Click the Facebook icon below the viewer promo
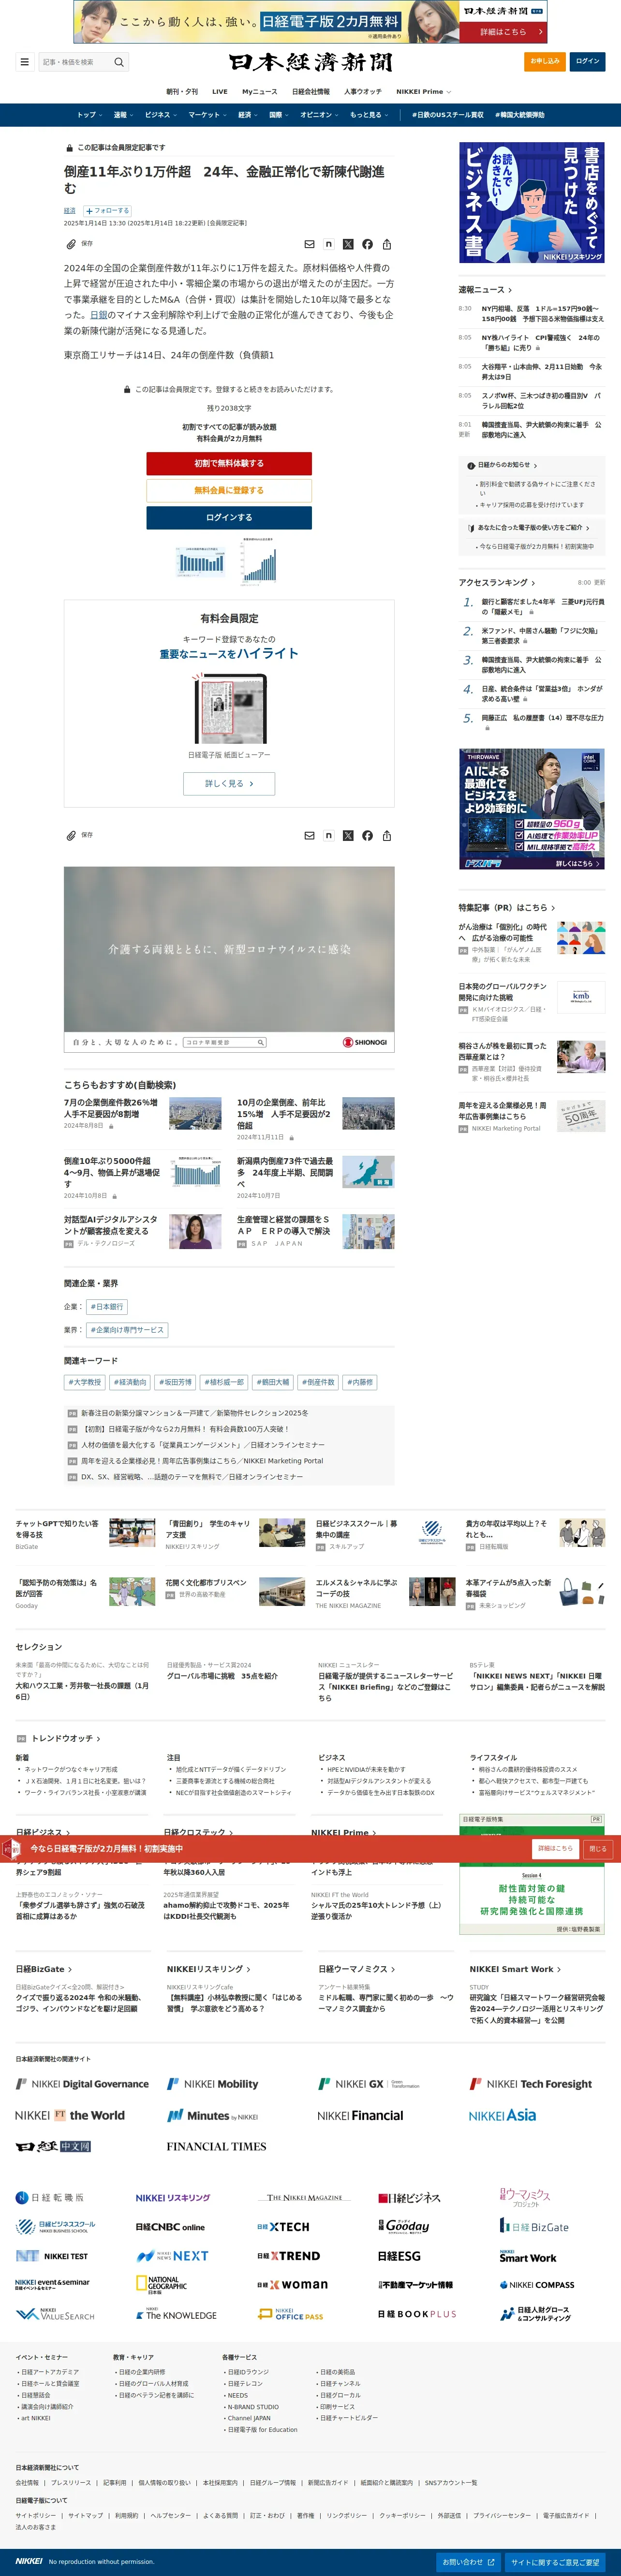The width and height of the screenshot is (621, 2576). click(x=367, y=835)
